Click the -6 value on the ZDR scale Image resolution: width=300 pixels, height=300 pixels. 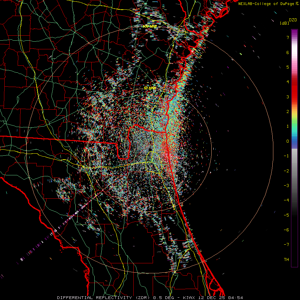point(286,230)
